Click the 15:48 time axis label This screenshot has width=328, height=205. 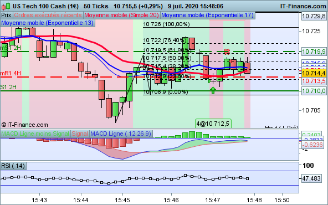pos(254,200)
